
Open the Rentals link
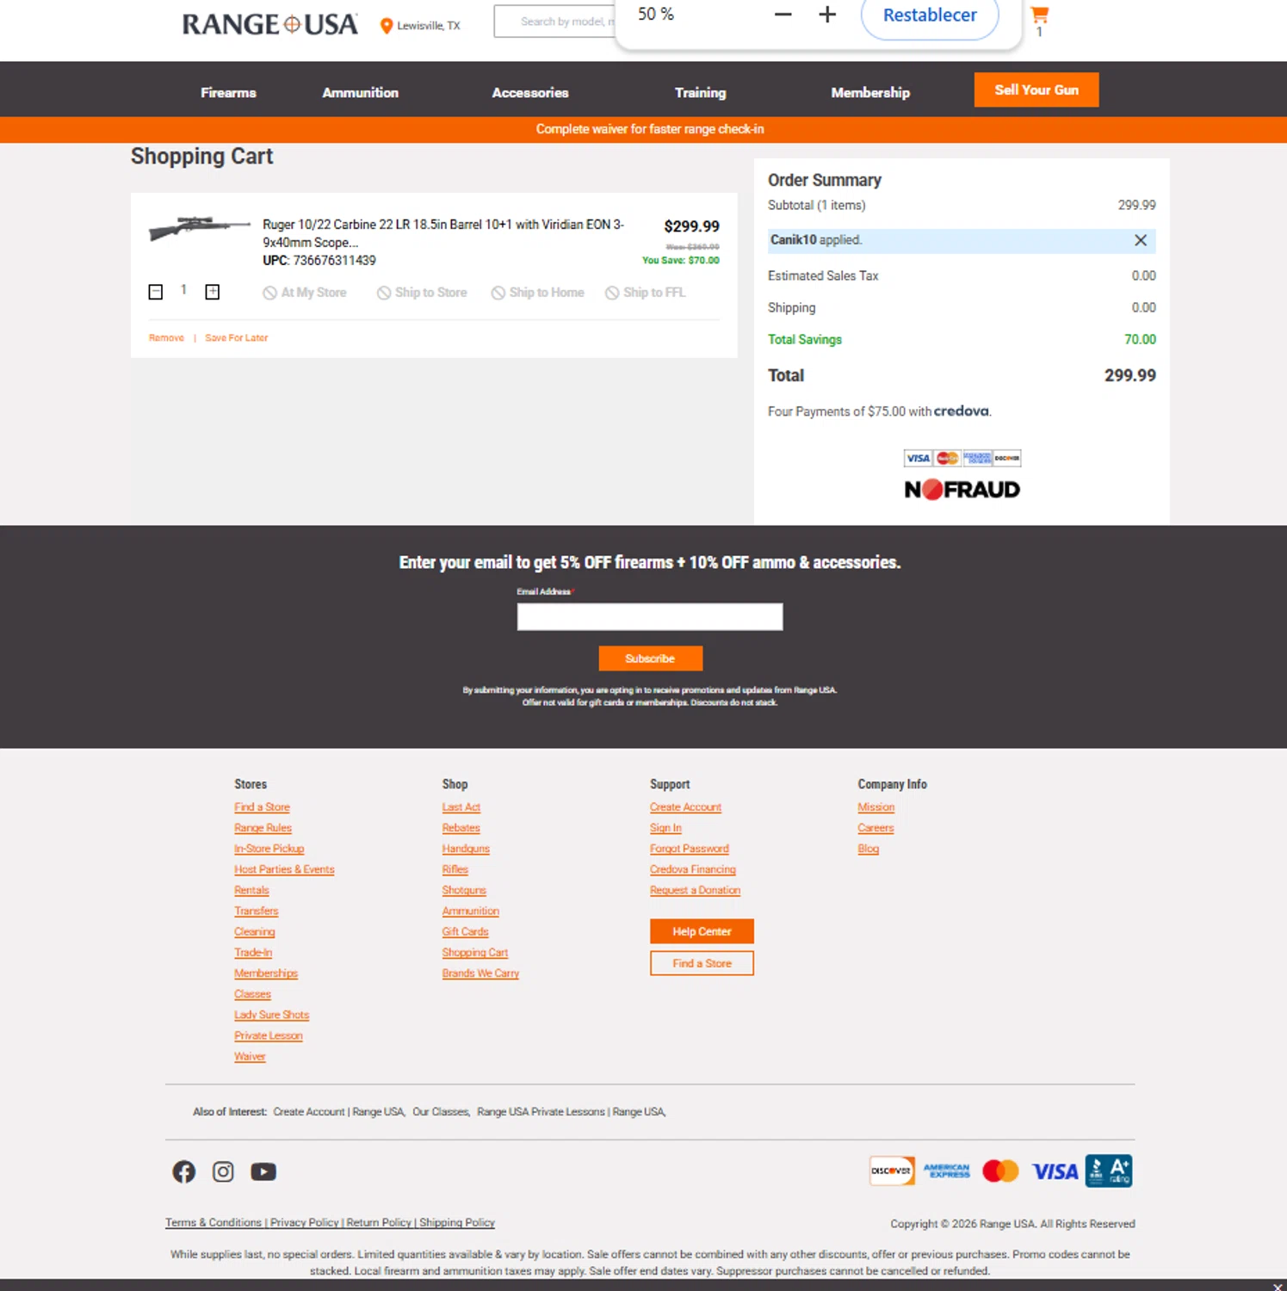click(x=251, y=890)
